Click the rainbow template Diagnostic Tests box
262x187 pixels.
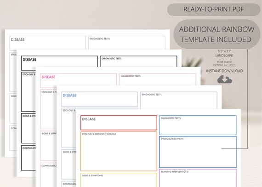click(x=198, y=125)
